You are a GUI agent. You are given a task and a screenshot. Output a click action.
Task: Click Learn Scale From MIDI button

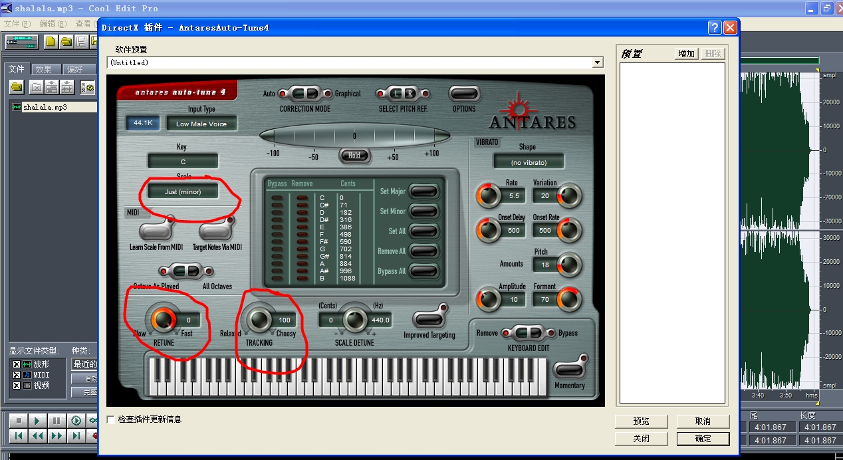(x=156, y=231)
